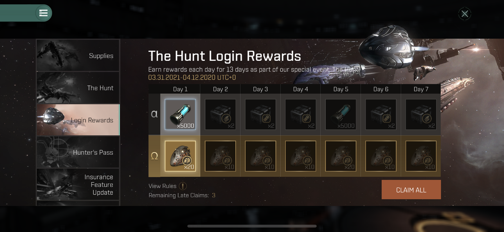Image resolution: width=504 pixels, height=232 pixels.
Task: Close the rewards window
Action: [x=465, y=13]
